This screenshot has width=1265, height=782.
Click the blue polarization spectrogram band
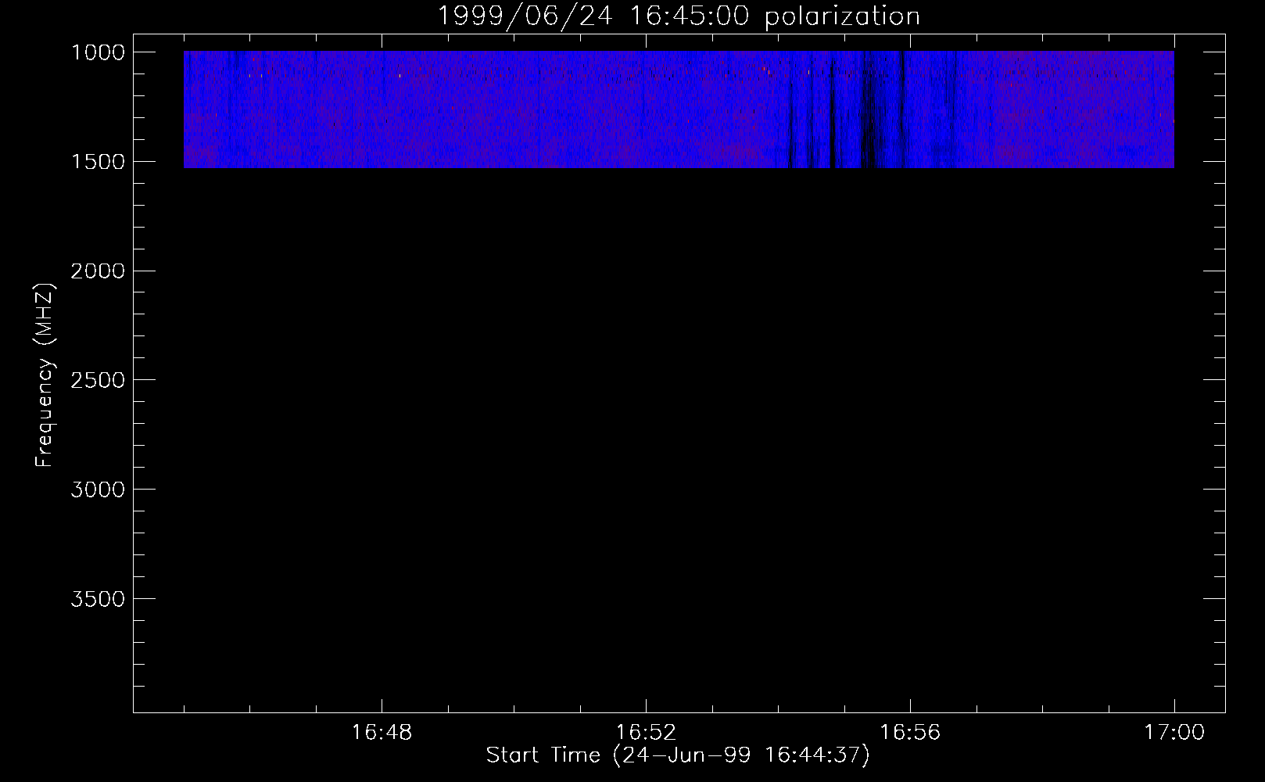tap(679, 109)
